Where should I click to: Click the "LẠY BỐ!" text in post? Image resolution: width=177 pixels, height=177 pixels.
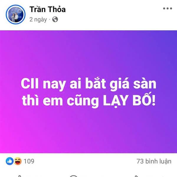(129, 100)
